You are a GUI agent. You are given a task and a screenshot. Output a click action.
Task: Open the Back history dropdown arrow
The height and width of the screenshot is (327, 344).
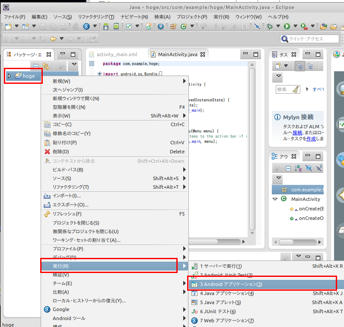(x=62, y=38)
